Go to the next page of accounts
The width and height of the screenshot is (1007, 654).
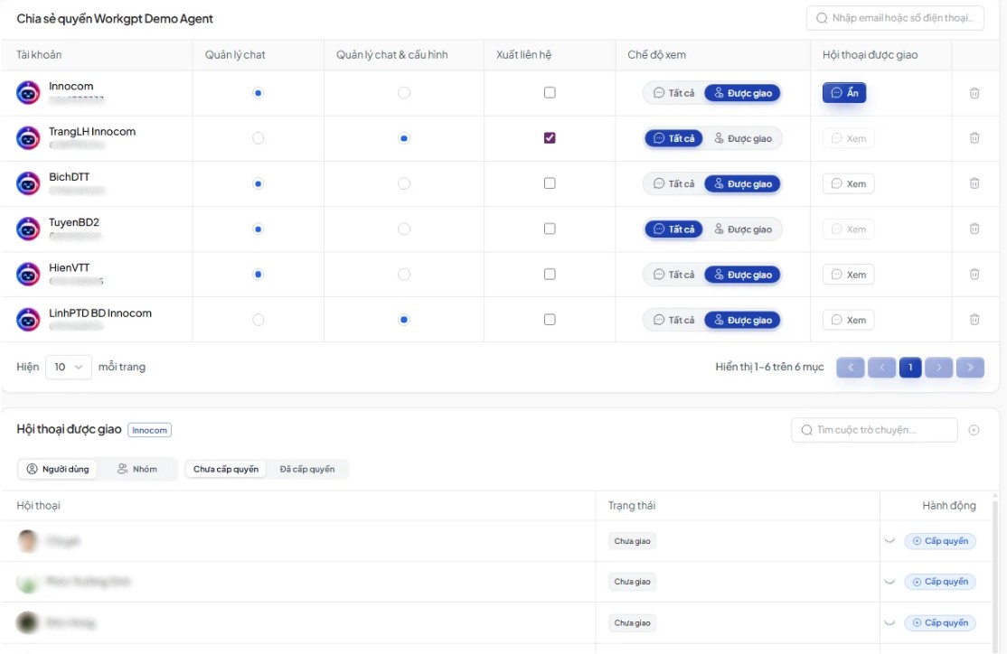pyautogui.click(x=939, y=367)
